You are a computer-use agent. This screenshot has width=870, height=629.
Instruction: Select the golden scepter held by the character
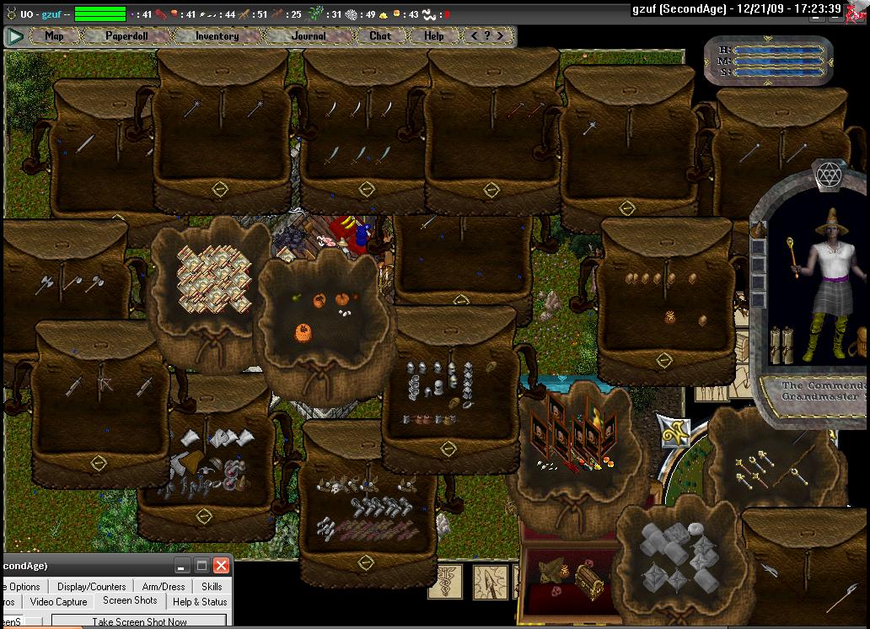tap(792, 256)
